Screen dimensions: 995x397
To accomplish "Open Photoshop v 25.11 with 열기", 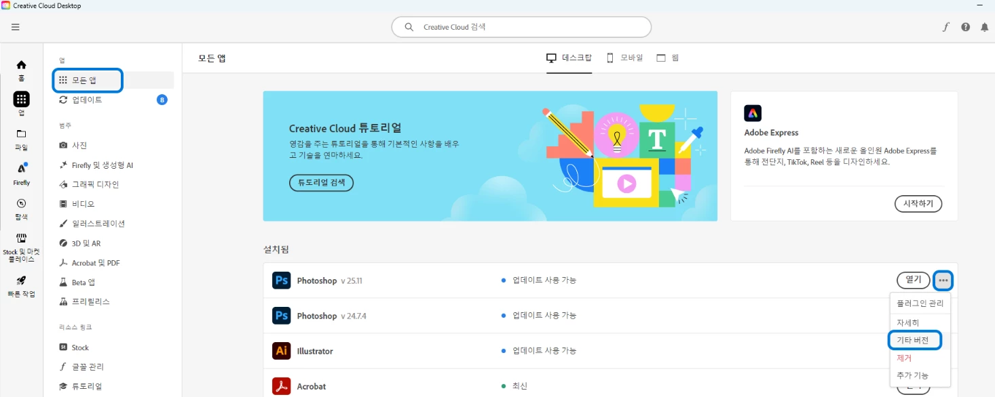I will (914, 280).
